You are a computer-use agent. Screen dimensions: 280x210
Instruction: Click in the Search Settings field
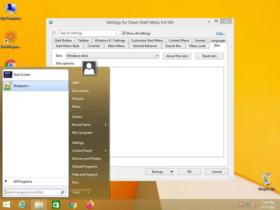(x=87, y=33)
